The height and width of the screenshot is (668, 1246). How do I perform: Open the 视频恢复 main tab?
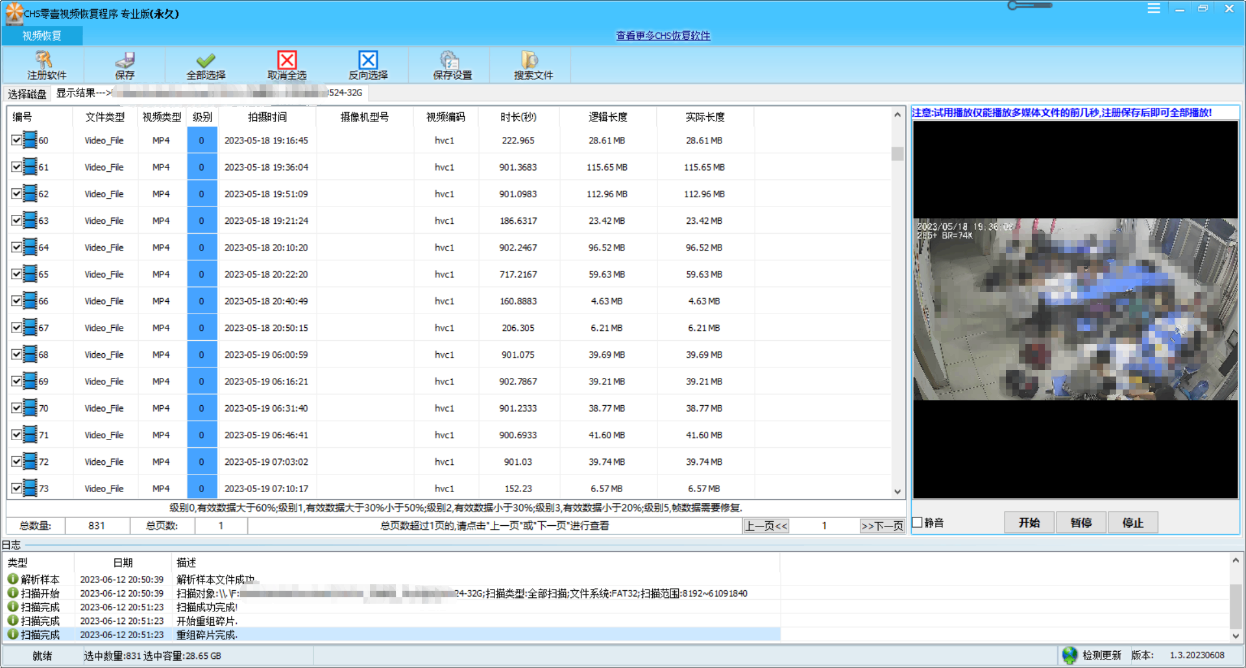[x=42, y=36]
